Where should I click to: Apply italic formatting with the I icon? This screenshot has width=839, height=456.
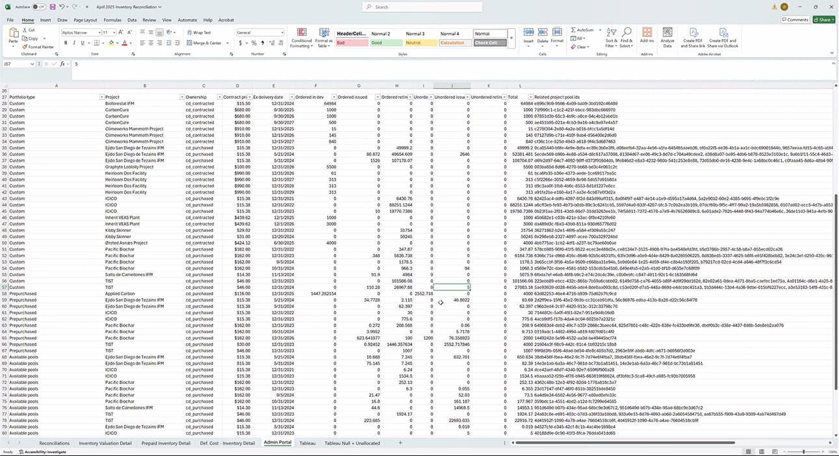74,43
